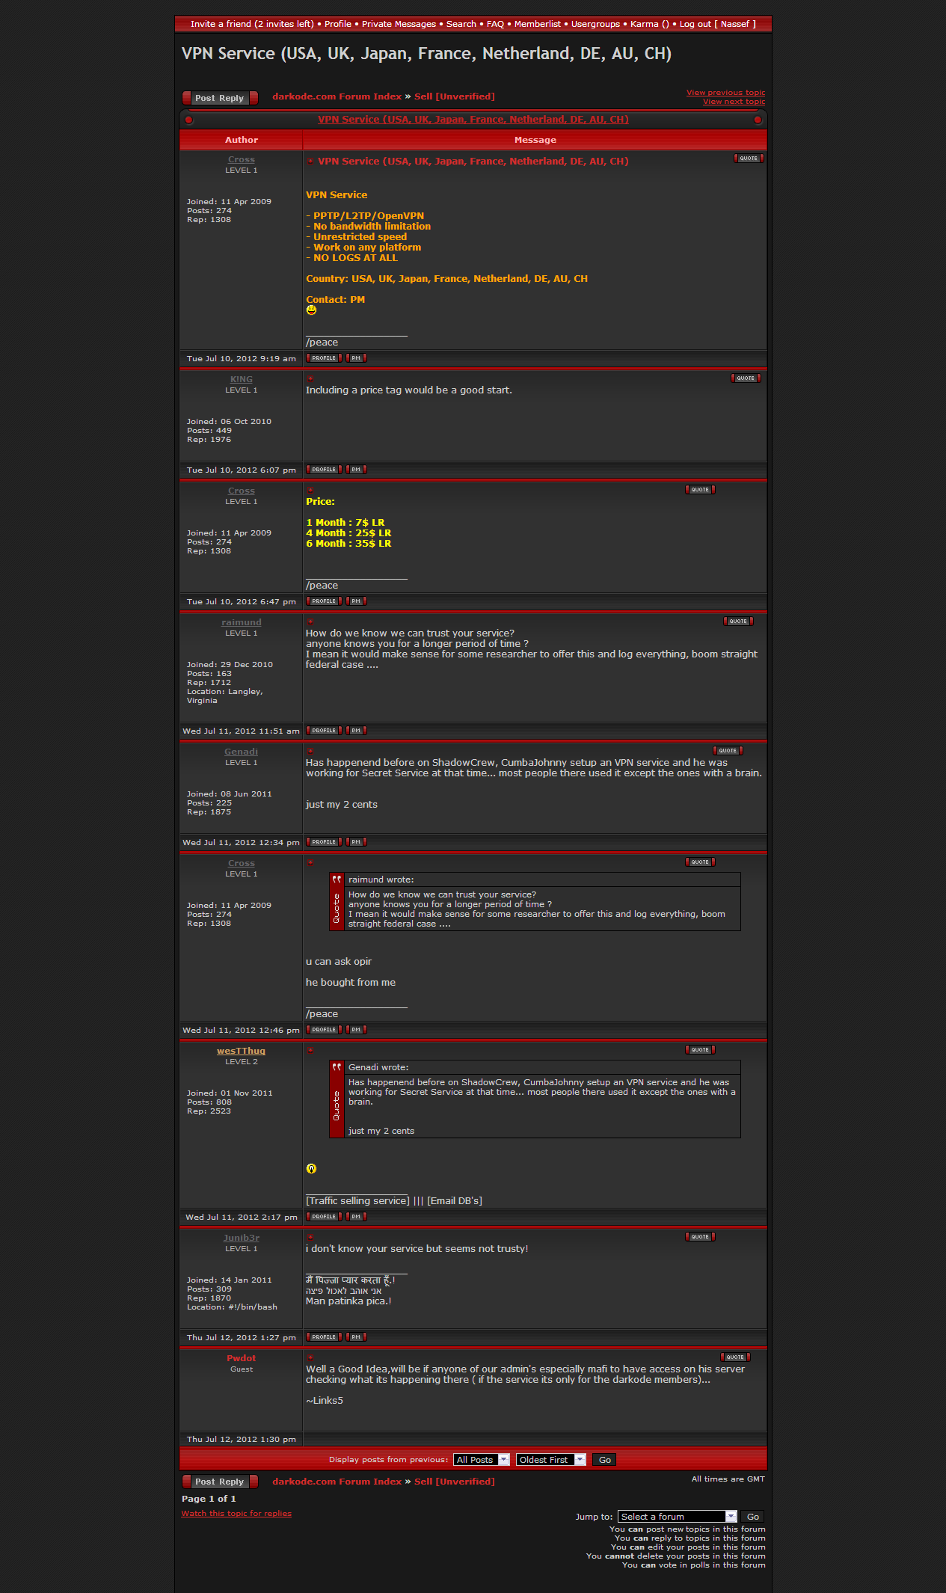Click Watch this topic for replies
Image resolution: width=946 pixels, height=1593 pixels.
point(236,1514)
